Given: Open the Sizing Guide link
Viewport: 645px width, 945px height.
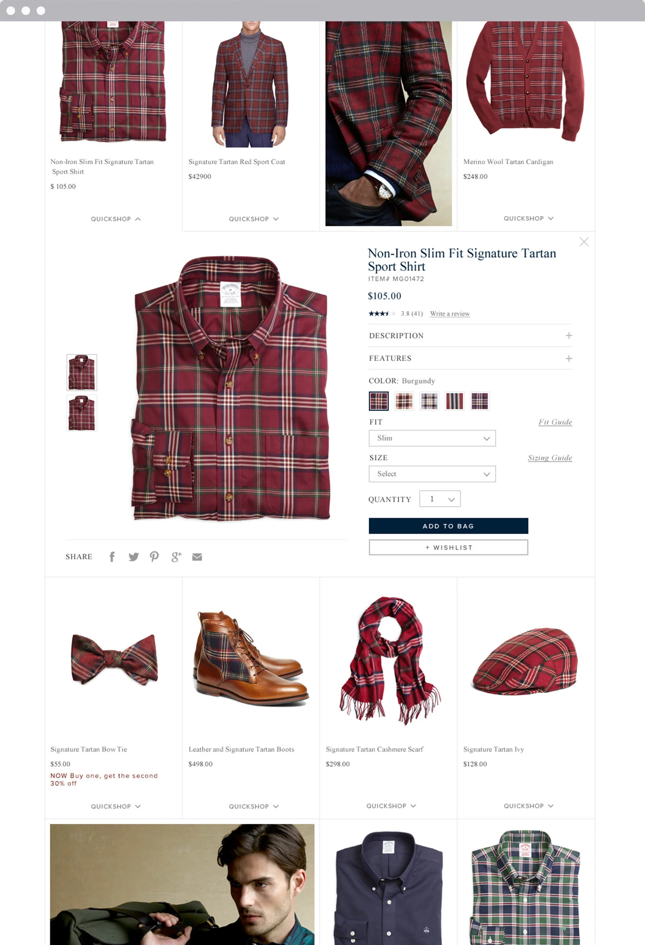Looking at the screenshot, I should tap(550, 458).
